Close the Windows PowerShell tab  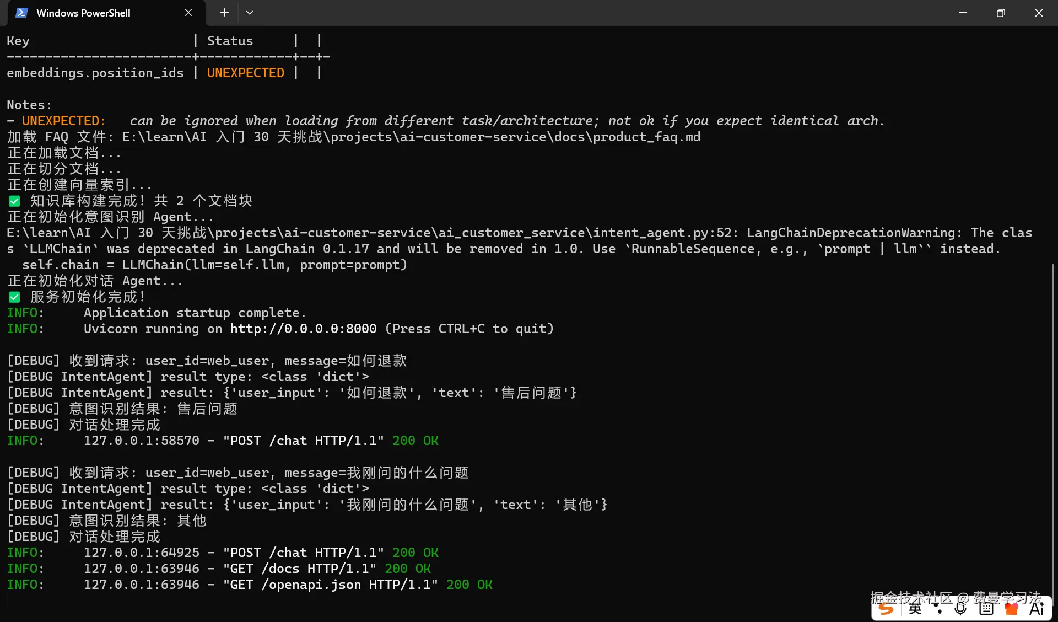click(188, 12)
